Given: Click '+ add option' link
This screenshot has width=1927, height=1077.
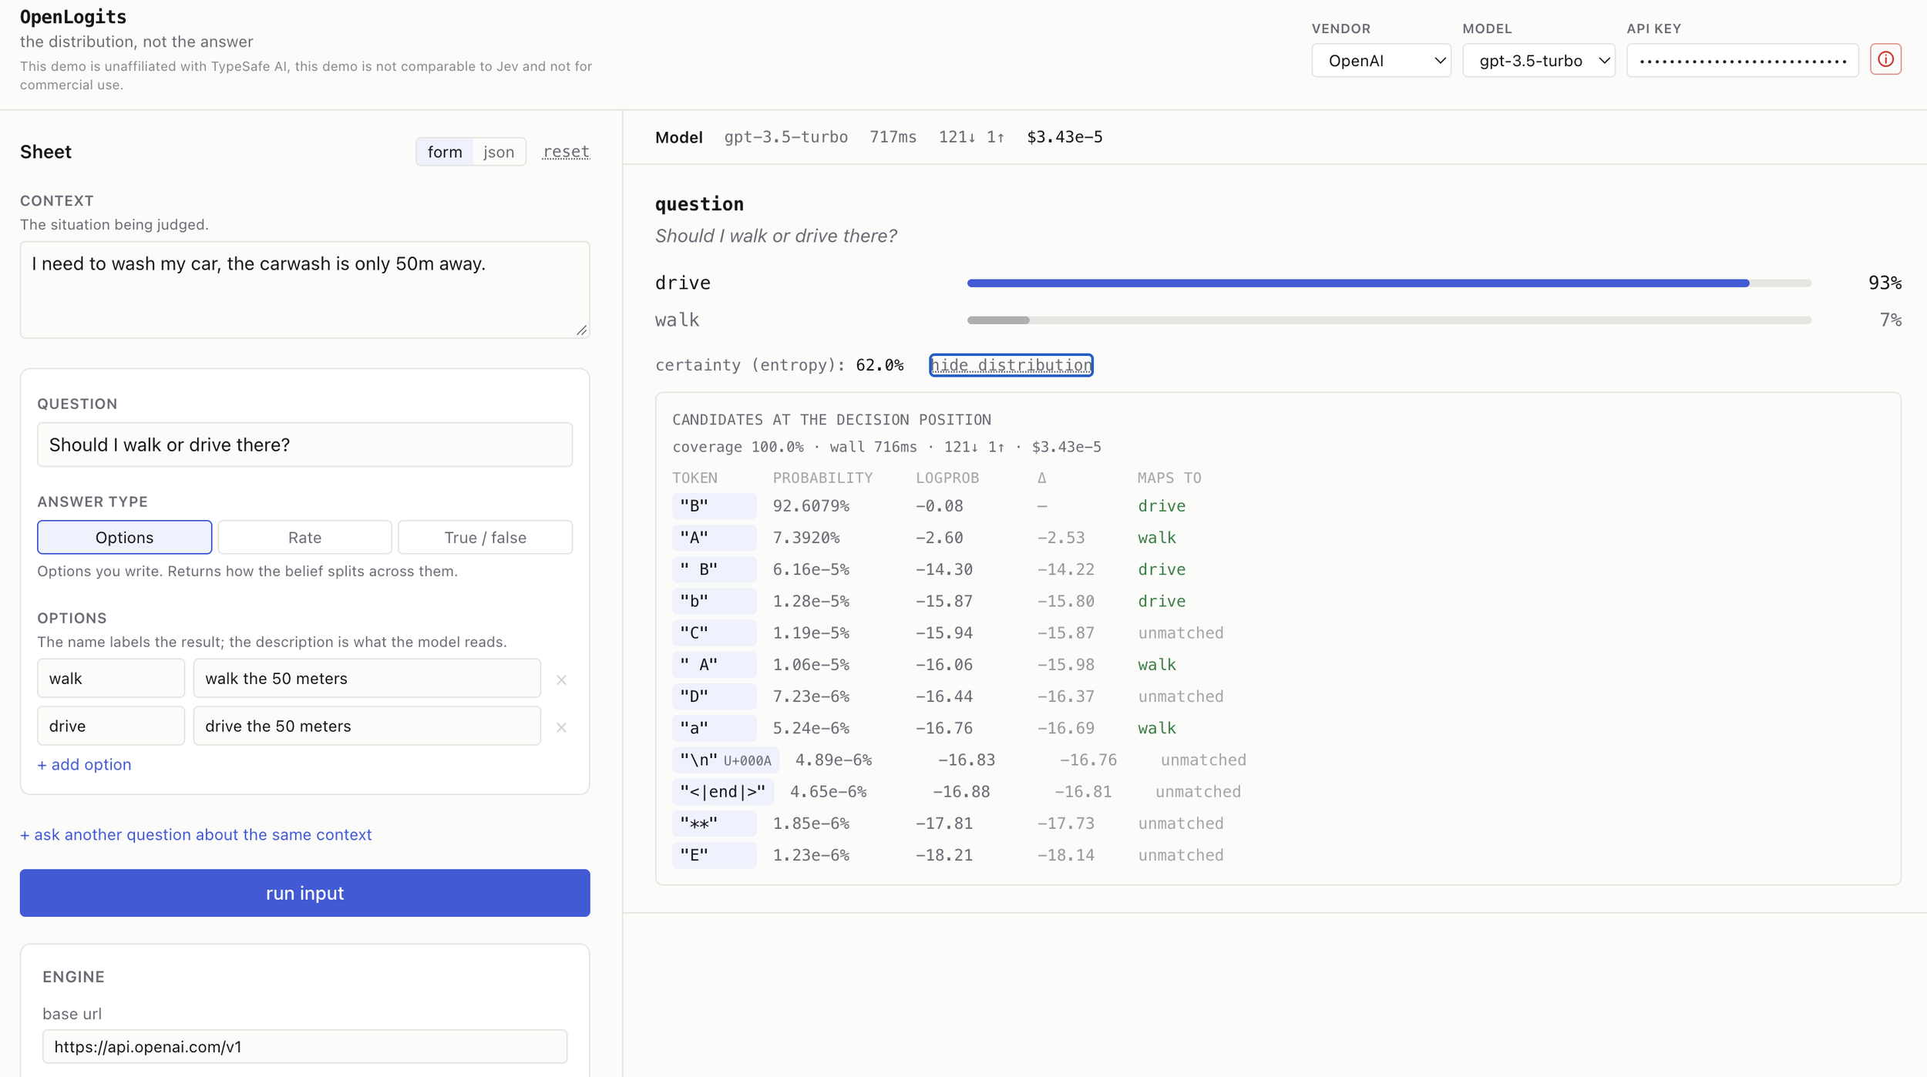Looking at the screenshot, I should 84,764.
